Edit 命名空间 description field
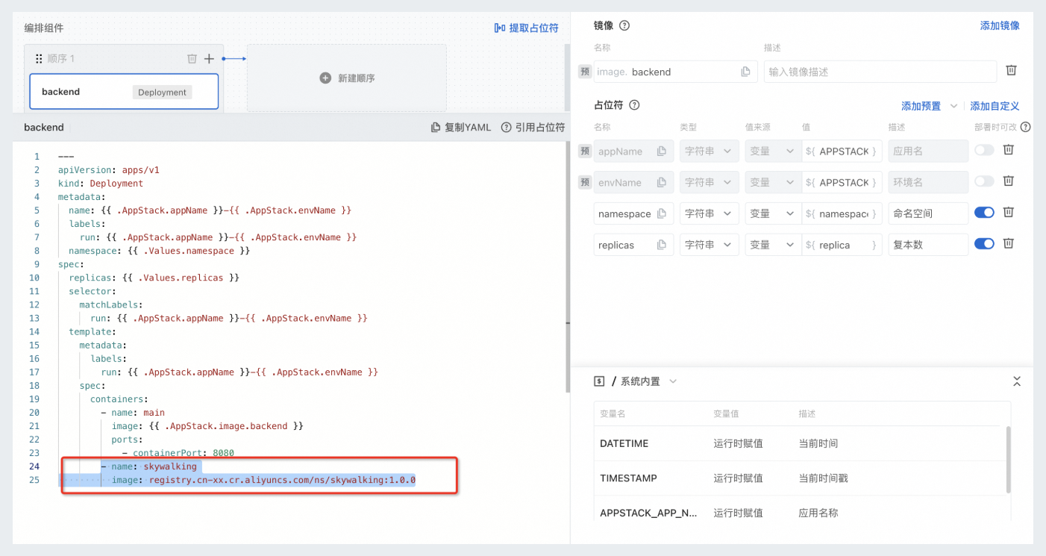Viewport: 1046px width, 556px height. coord(928,213)
